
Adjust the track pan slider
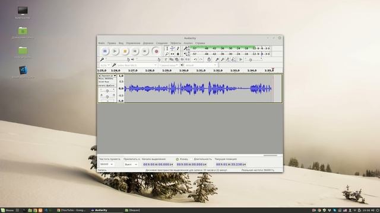coord(107,96)
